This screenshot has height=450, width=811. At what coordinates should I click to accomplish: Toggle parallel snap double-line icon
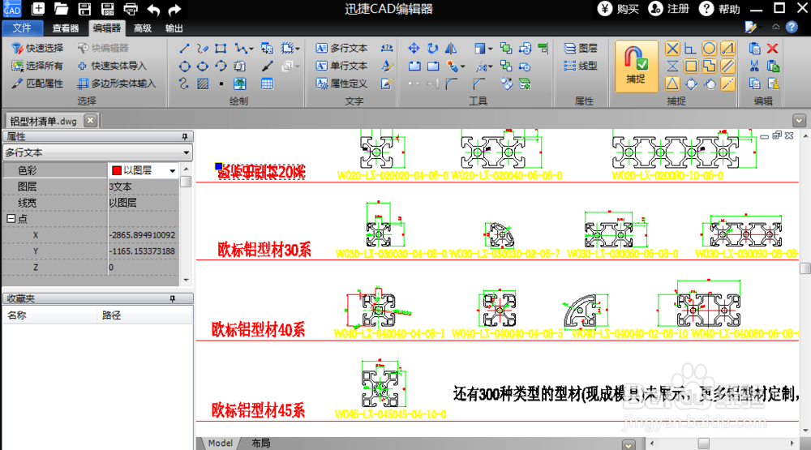tap(727, 66)
